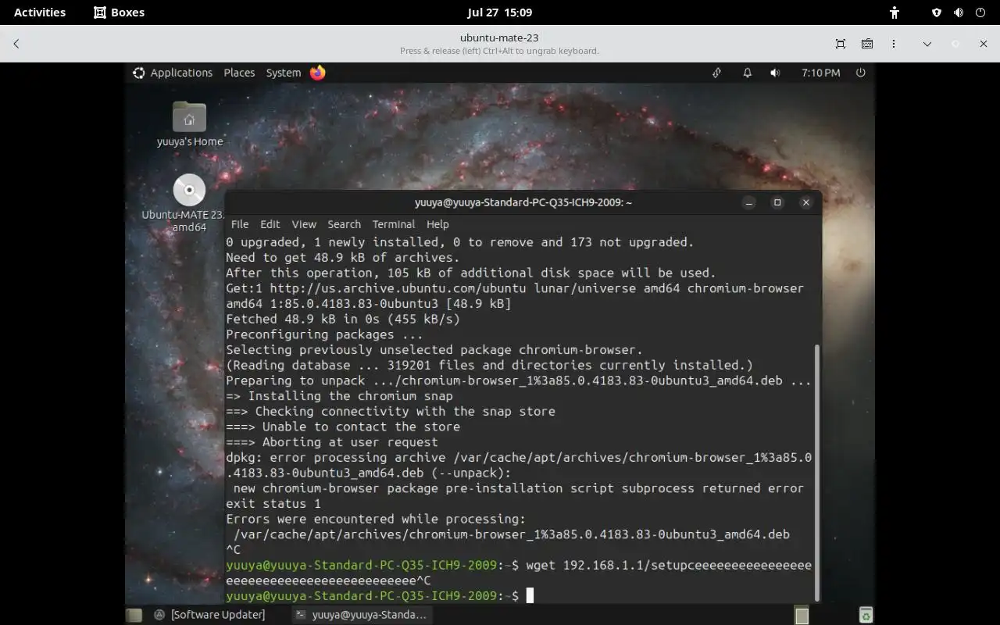Click 'Need to get 48.9 kB' line

[x=343, y=257]
